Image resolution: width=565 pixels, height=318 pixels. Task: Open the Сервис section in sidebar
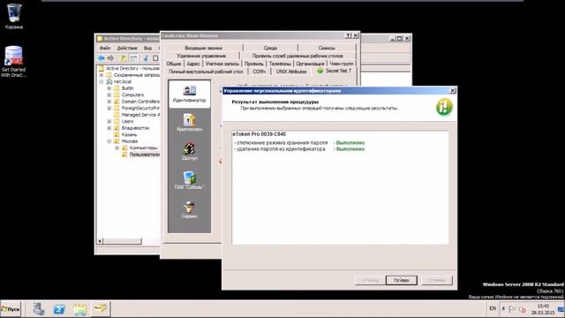[x=189, y=210]
